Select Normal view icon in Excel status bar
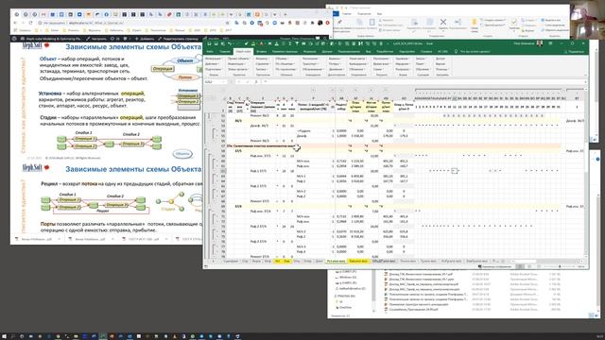 pos(521,266)
